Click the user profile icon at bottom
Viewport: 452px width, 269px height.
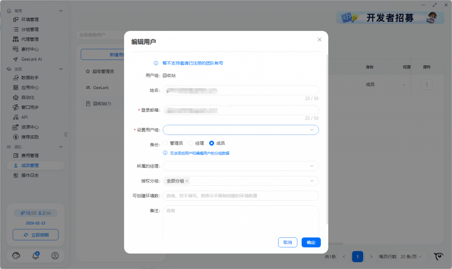(55, 255)
